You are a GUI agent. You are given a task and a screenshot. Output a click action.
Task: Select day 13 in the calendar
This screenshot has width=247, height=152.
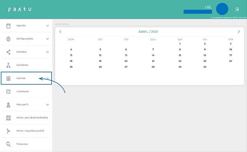click(126, 55)
